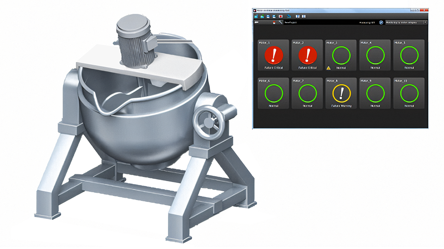
Task: Open the monitoring category dropdown list
Action: [x=406, y=22]
